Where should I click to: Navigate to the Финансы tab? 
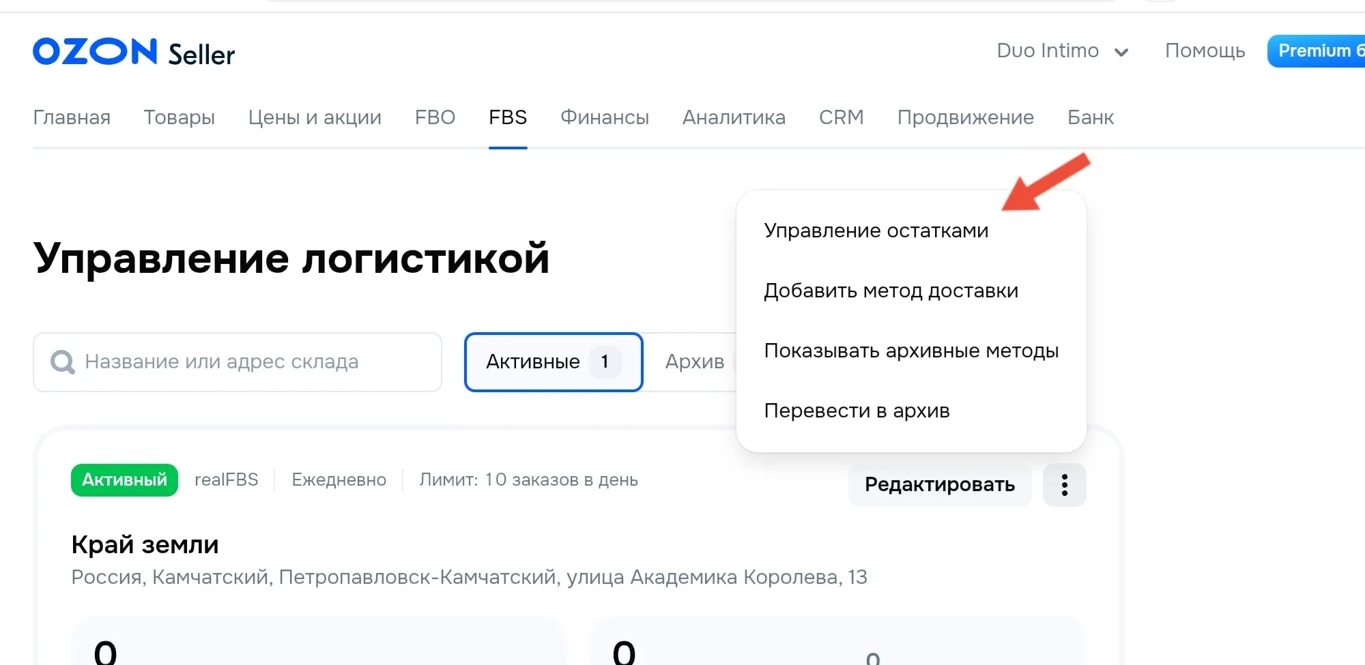(x=604, y=117)
